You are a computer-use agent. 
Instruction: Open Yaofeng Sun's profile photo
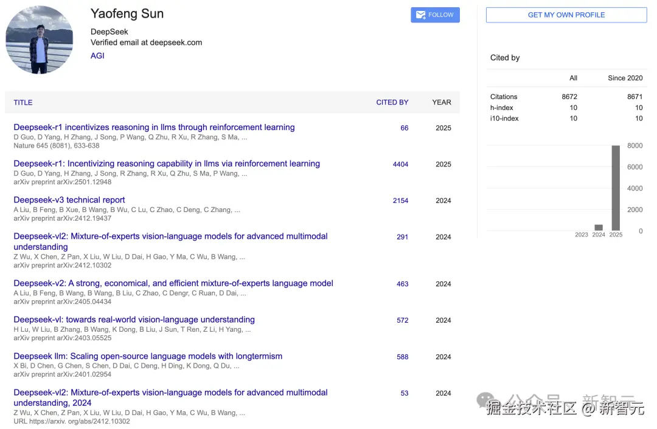pyautogui.click(x=39, y=40)
